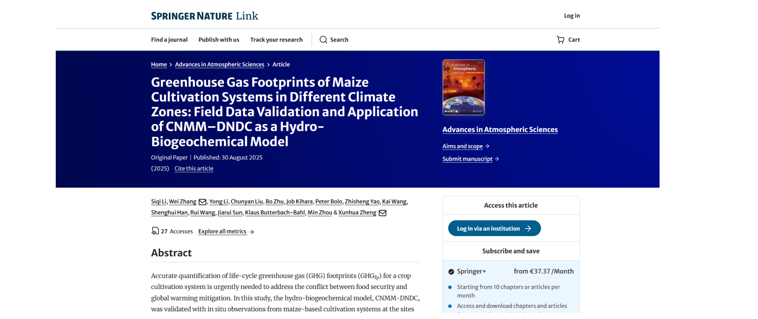Open the Cite this article link
This screenshot has width=758, height=319.
[x=194, y=168]
